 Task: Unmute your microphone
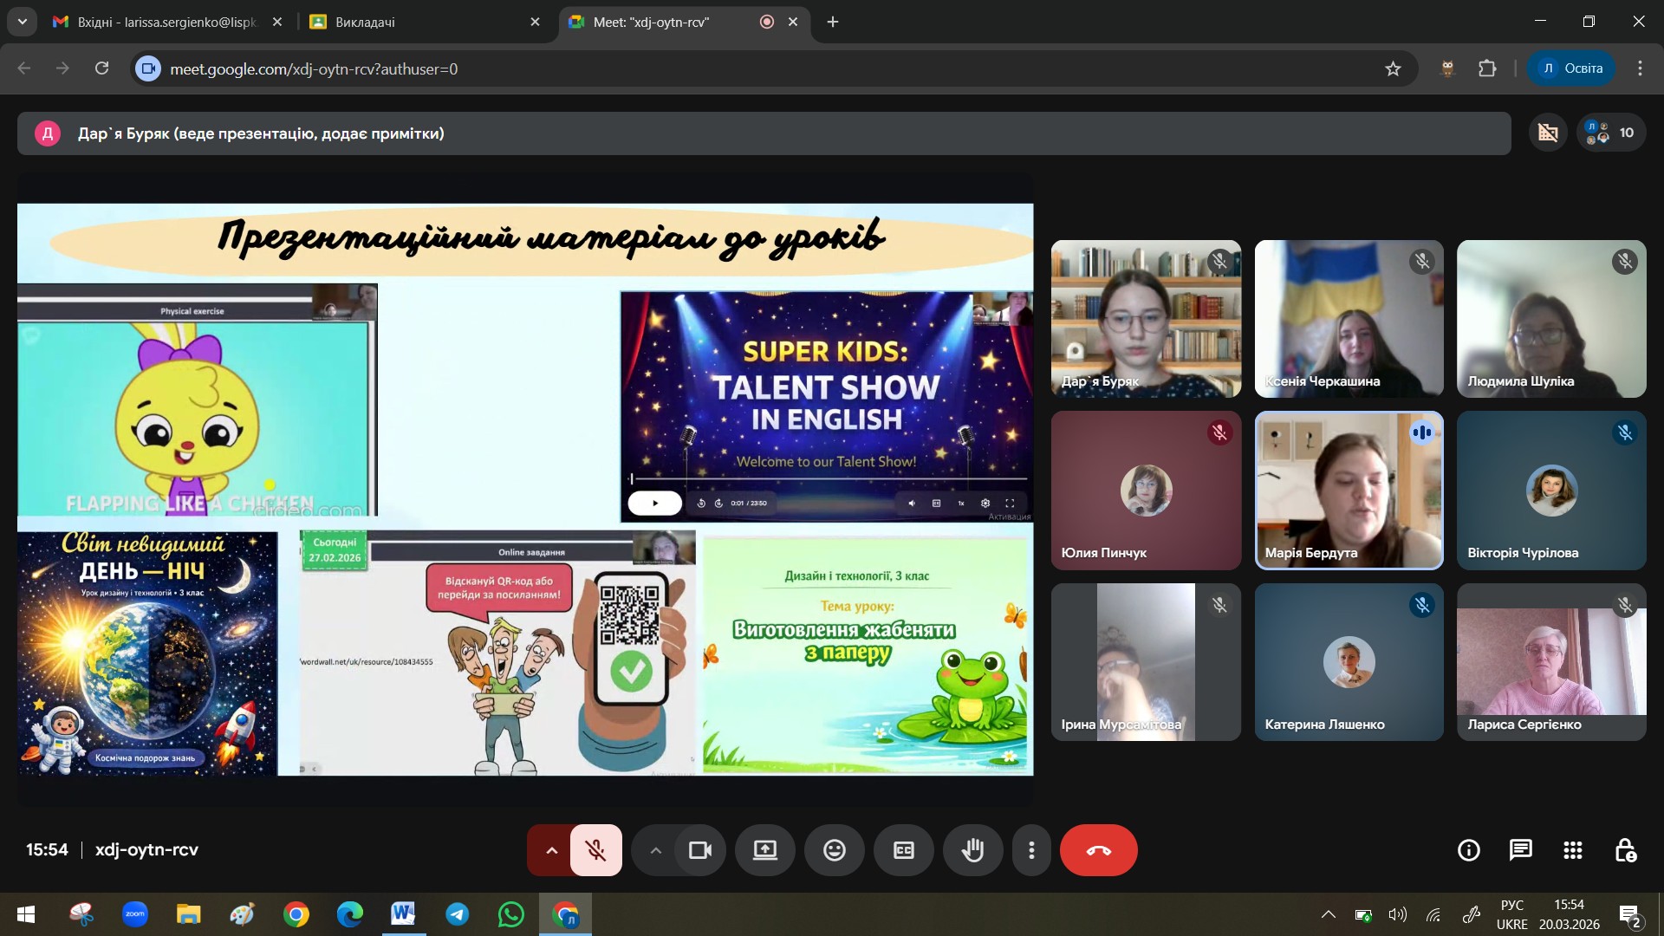tap(595, 850)
